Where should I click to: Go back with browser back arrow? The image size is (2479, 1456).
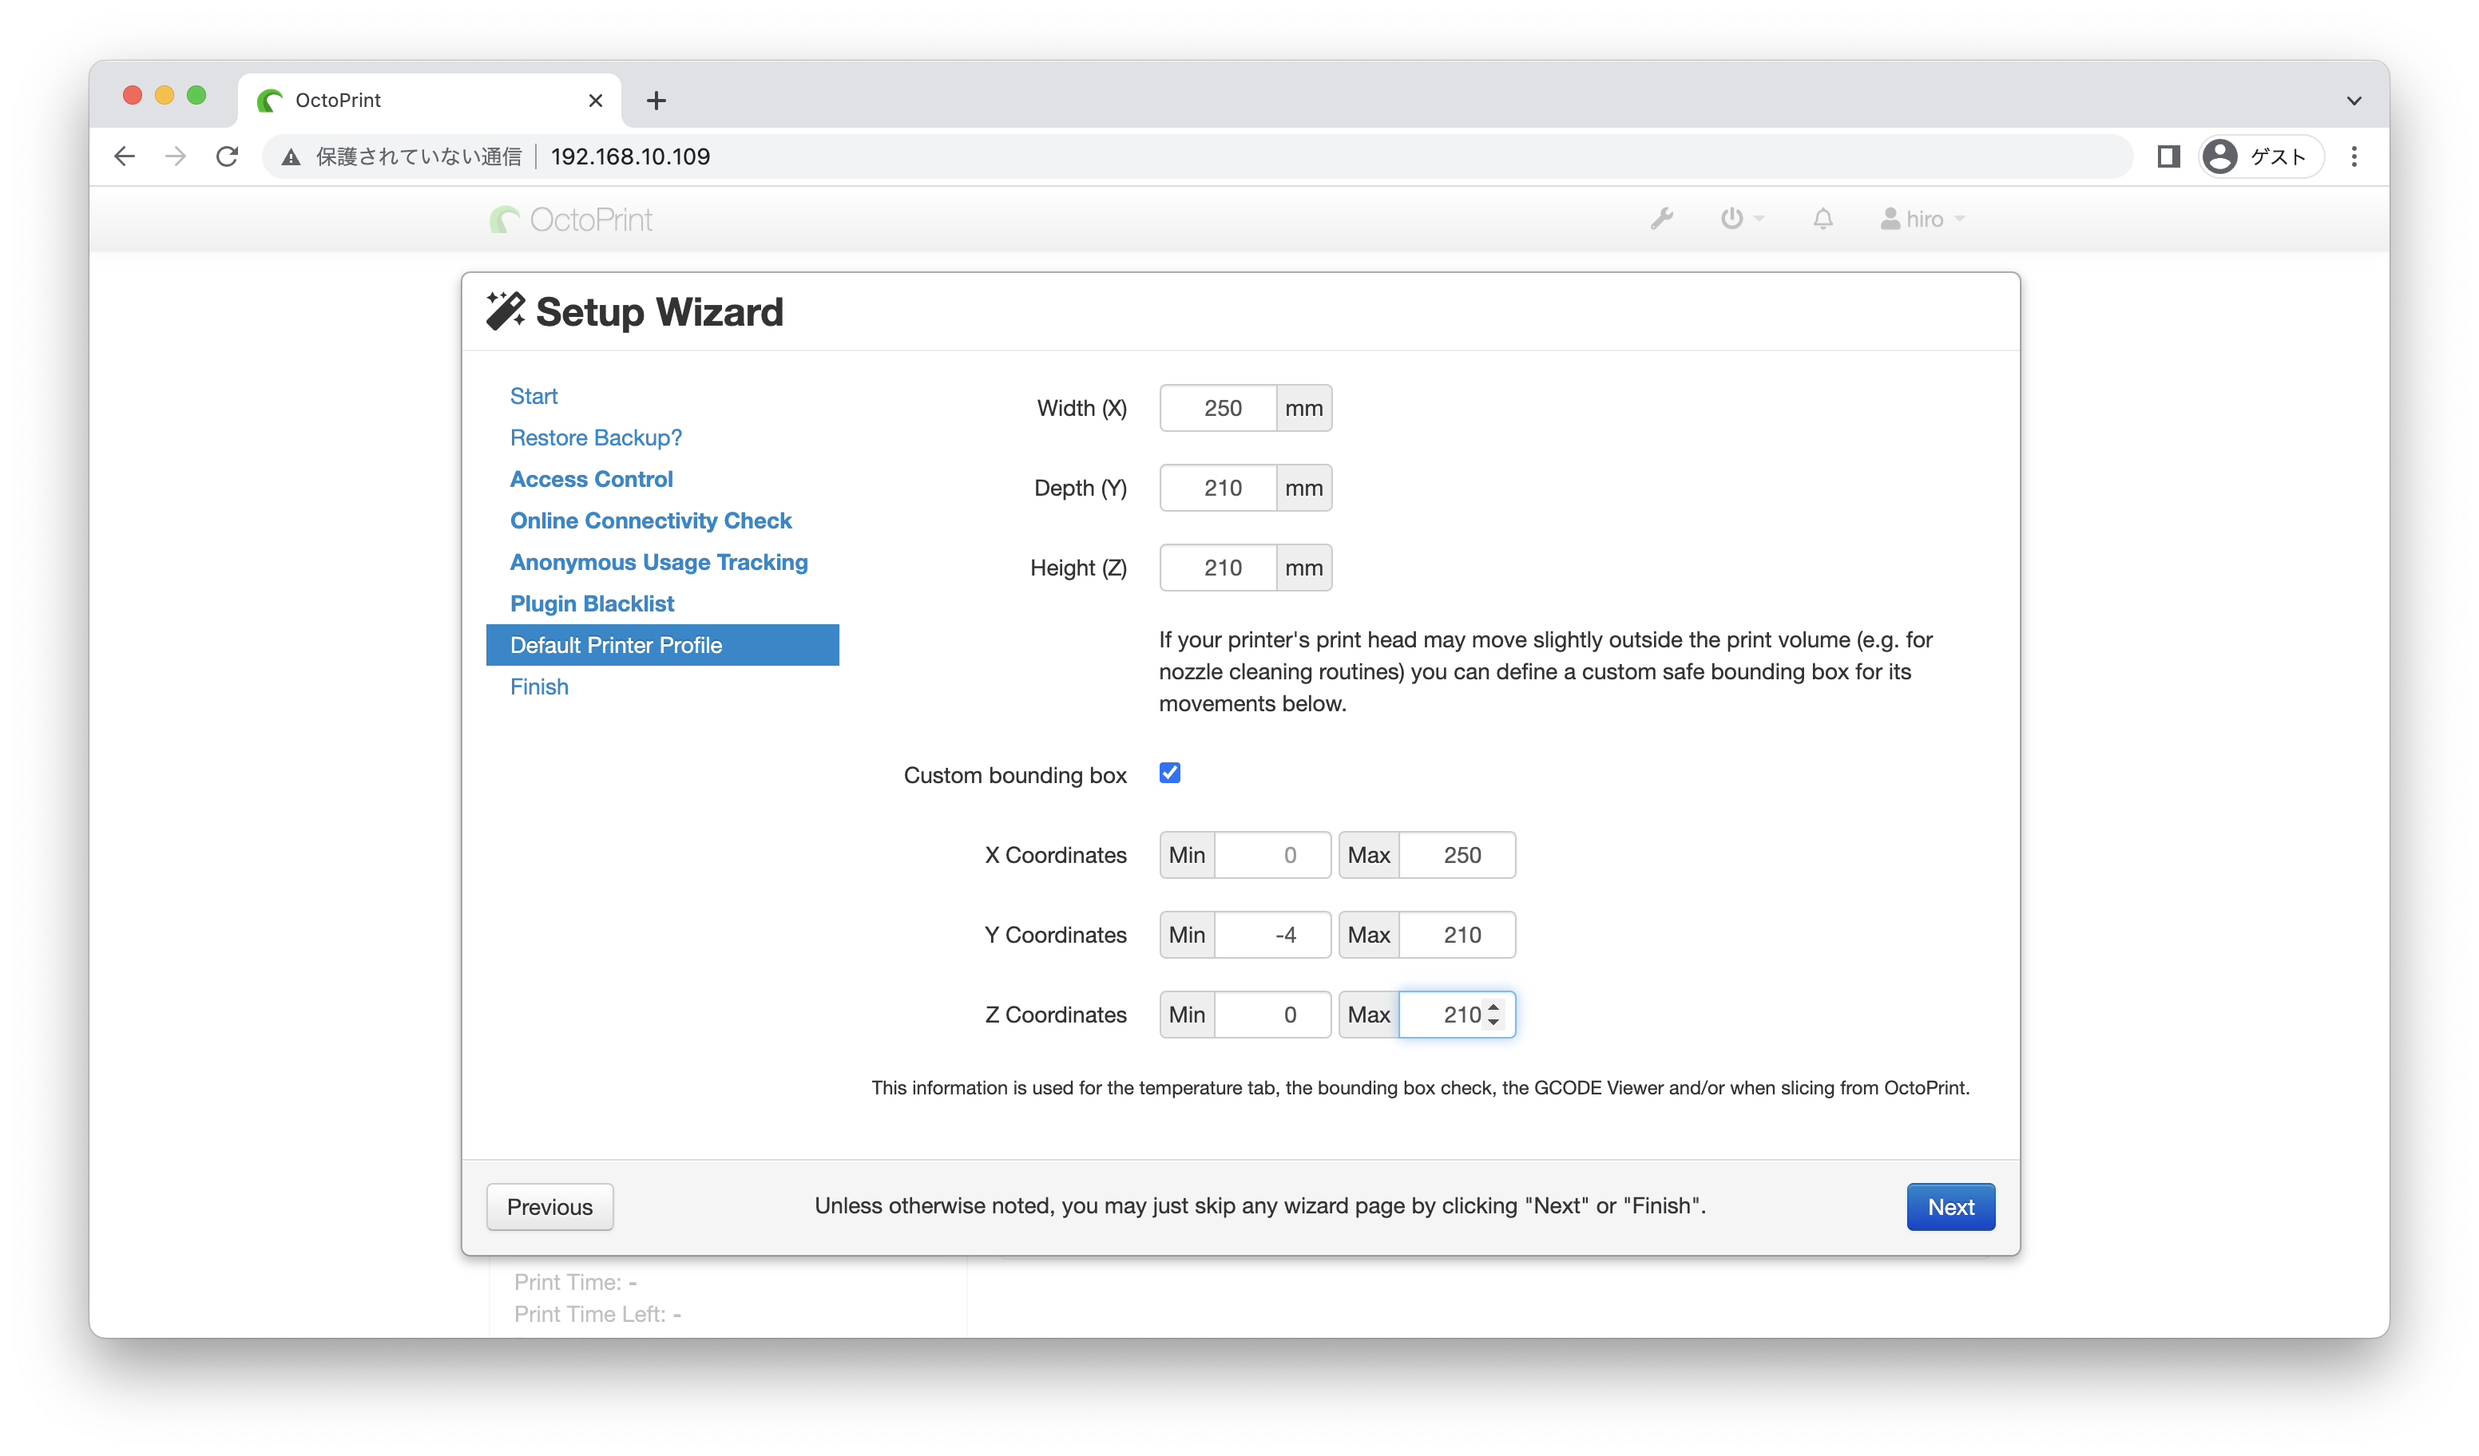point(125,156)
